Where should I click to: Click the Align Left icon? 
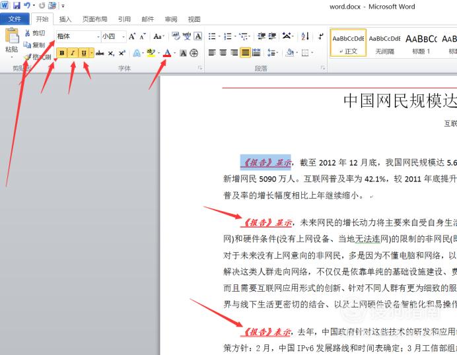click(x=212, y=53)
